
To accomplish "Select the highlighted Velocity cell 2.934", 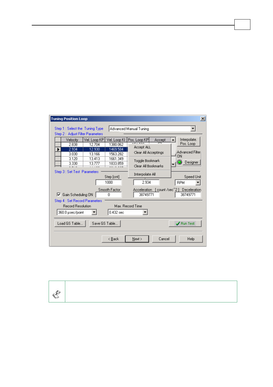I will tap(72, 149).
